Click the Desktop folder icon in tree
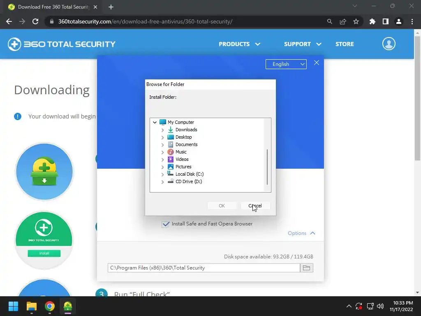 tap(171, 137)
